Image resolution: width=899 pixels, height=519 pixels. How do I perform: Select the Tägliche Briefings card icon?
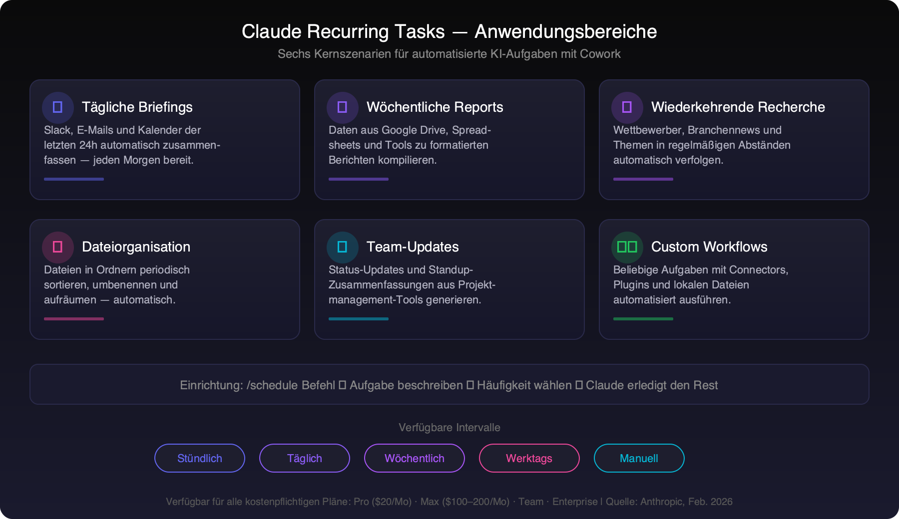[x=58, y=107]
